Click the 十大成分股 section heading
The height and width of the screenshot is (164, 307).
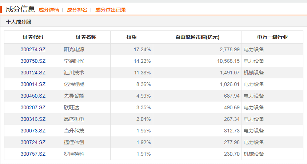pos(19,22)
